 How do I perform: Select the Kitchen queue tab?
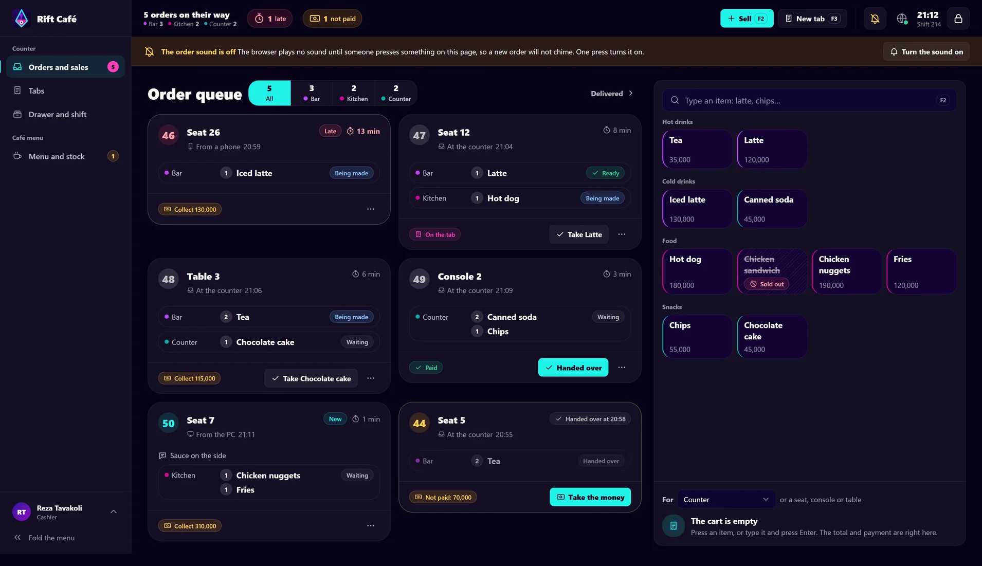click(x=354, y=93)
